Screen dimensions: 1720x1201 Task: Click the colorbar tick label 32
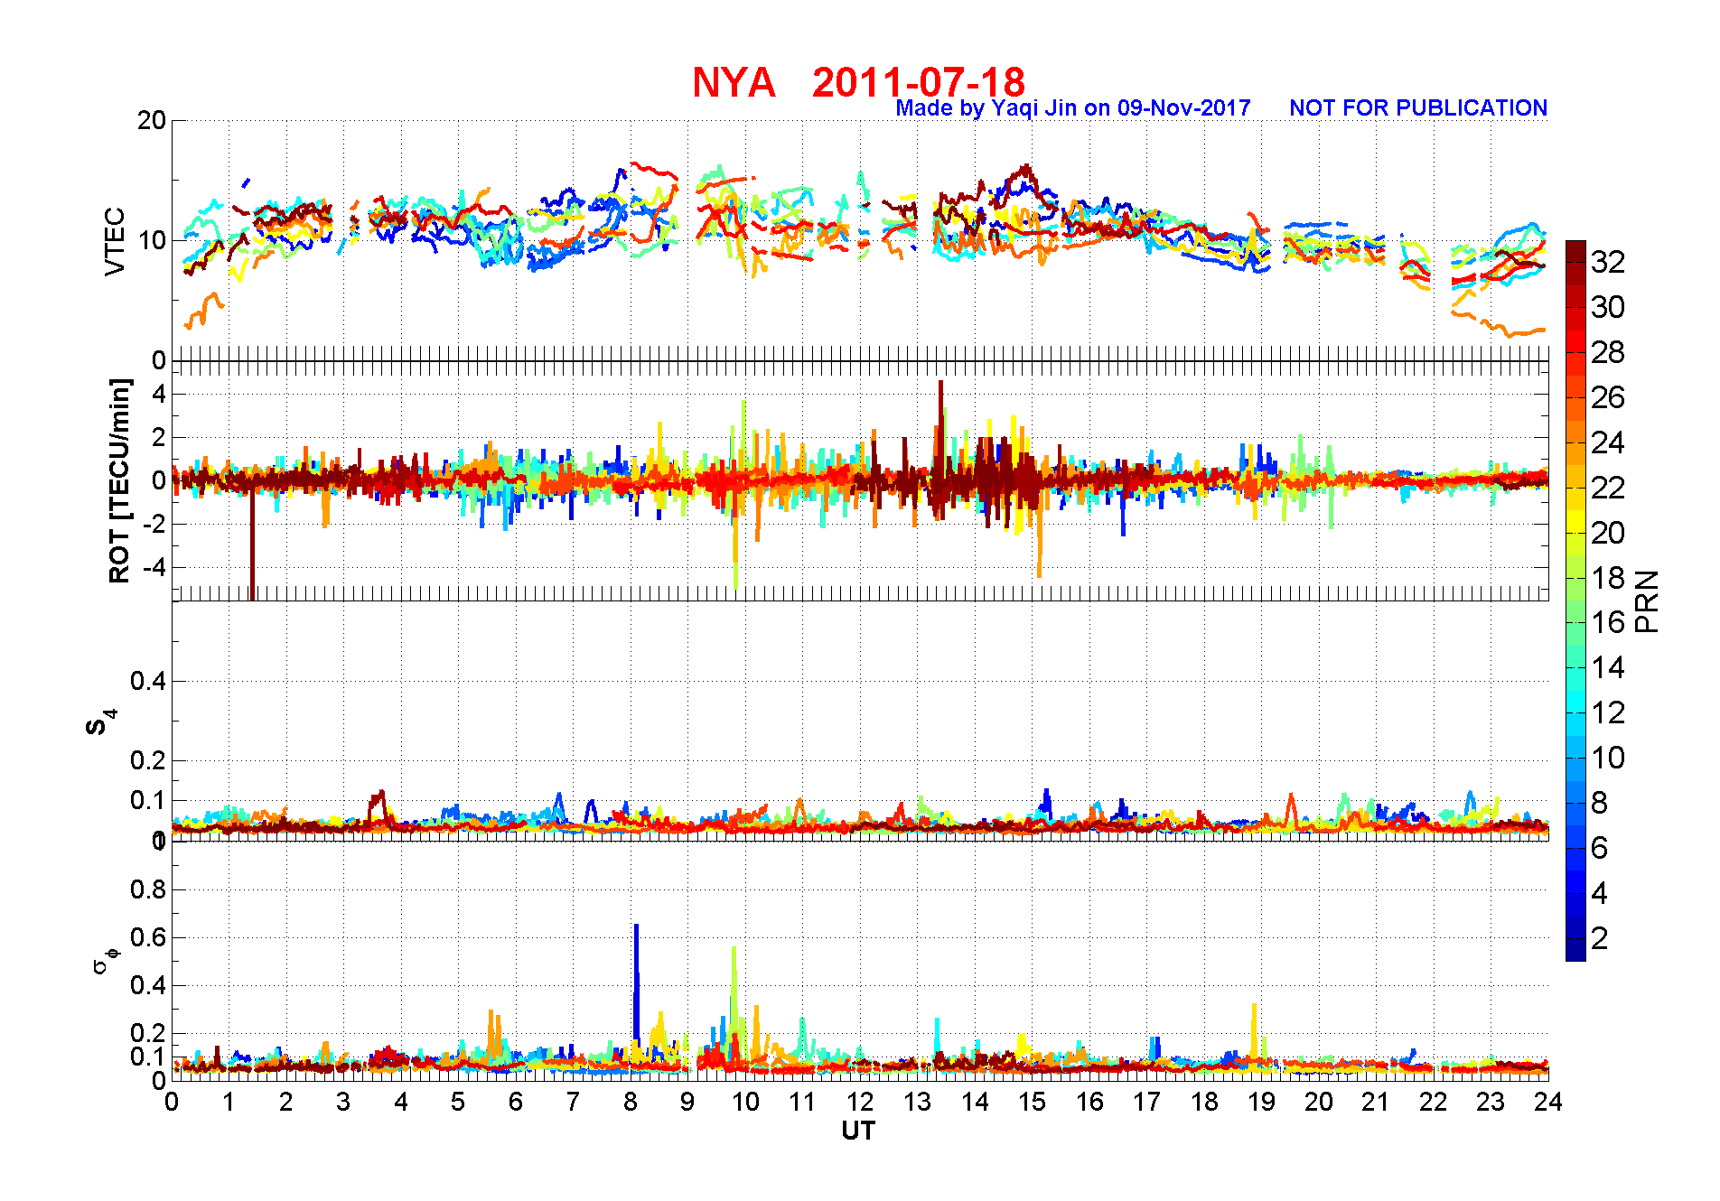click(x=1608, y=262)
